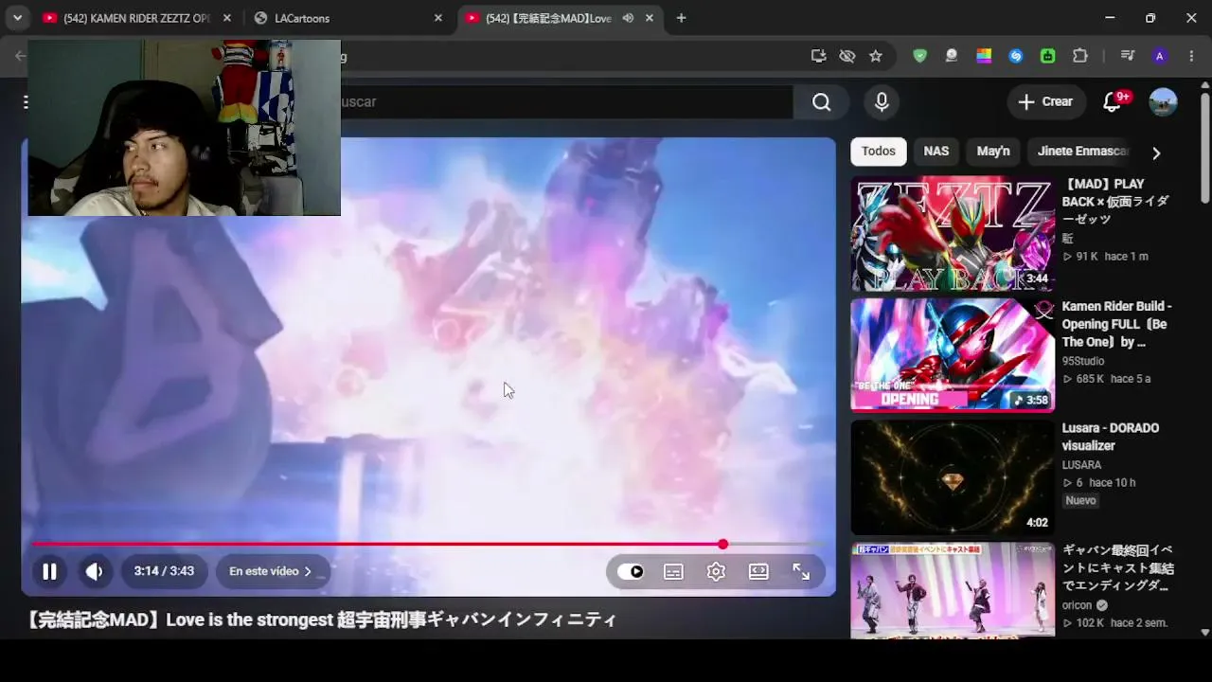Image resolution: width=1212 pixels, height=682 pixels.
Task: Switch the player to theater mode
Action: (758, 571)
